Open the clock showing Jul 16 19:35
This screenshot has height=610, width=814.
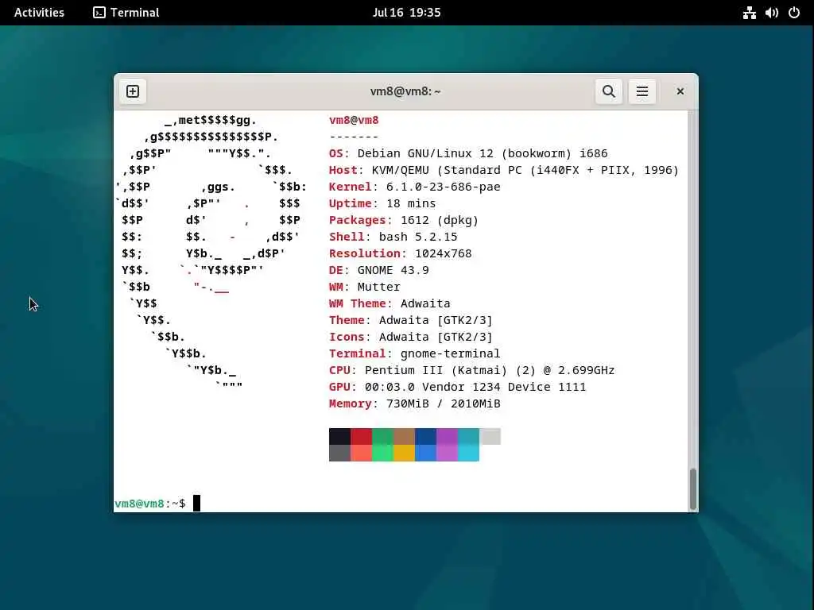point(406,13)
